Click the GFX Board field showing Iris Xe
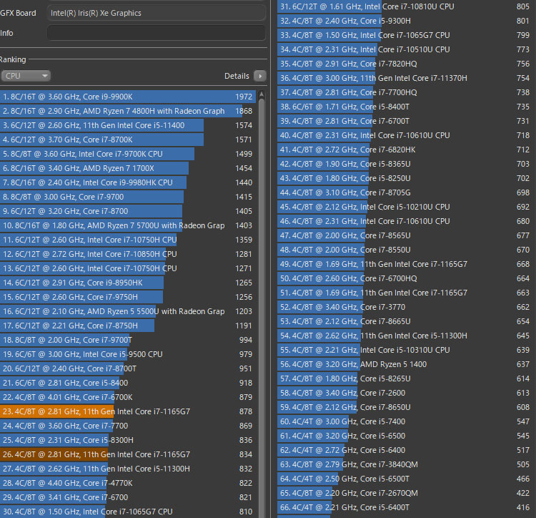The width and height of the screenshot is (536, 518). pos(156,13)
